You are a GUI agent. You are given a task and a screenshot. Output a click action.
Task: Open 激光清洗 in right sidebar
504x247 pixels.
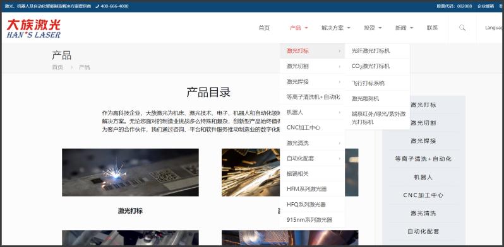424,213
